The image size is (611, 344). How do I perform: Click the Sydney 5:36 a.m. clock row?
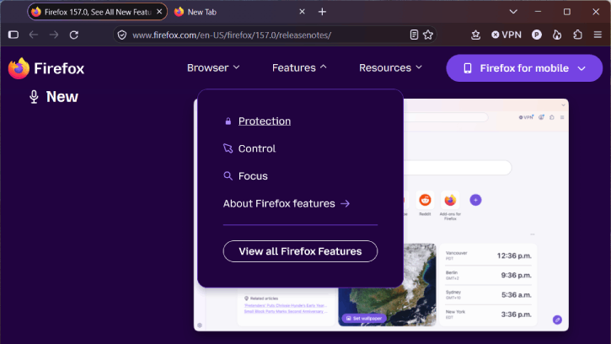click(488, 295)
